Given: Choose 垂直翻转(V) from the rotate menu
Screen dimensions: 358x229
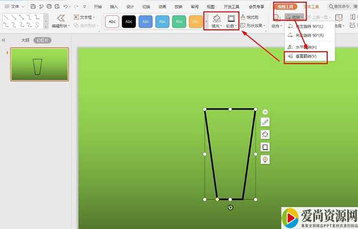Looking at the screenshot, I should pos(306,57).
